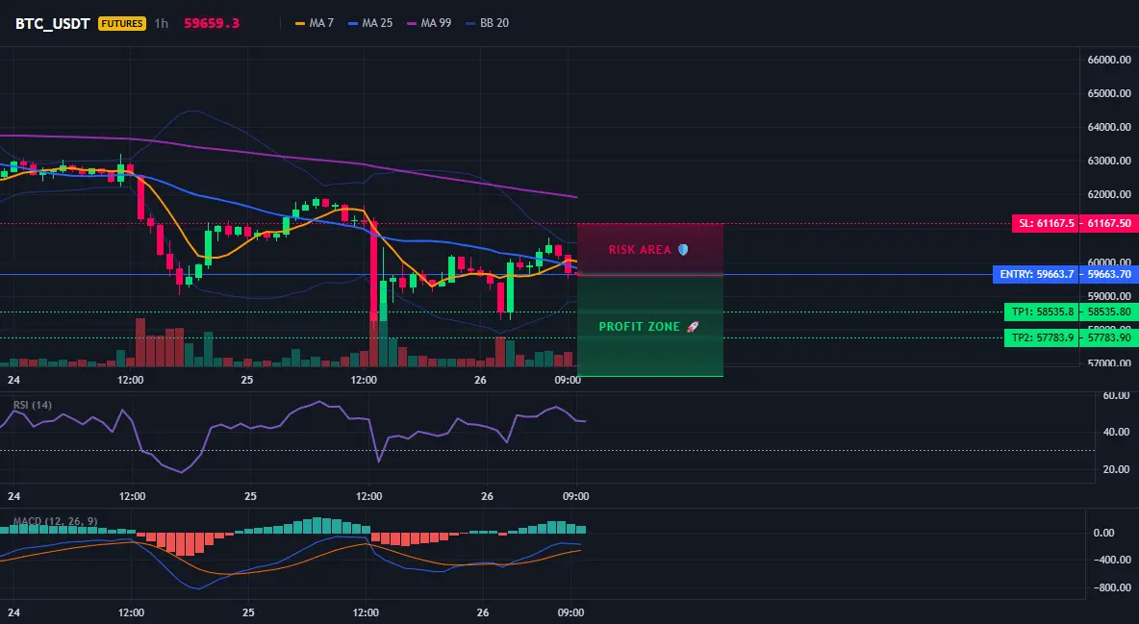Toggle the MA 7 legend item

[315, 23]
